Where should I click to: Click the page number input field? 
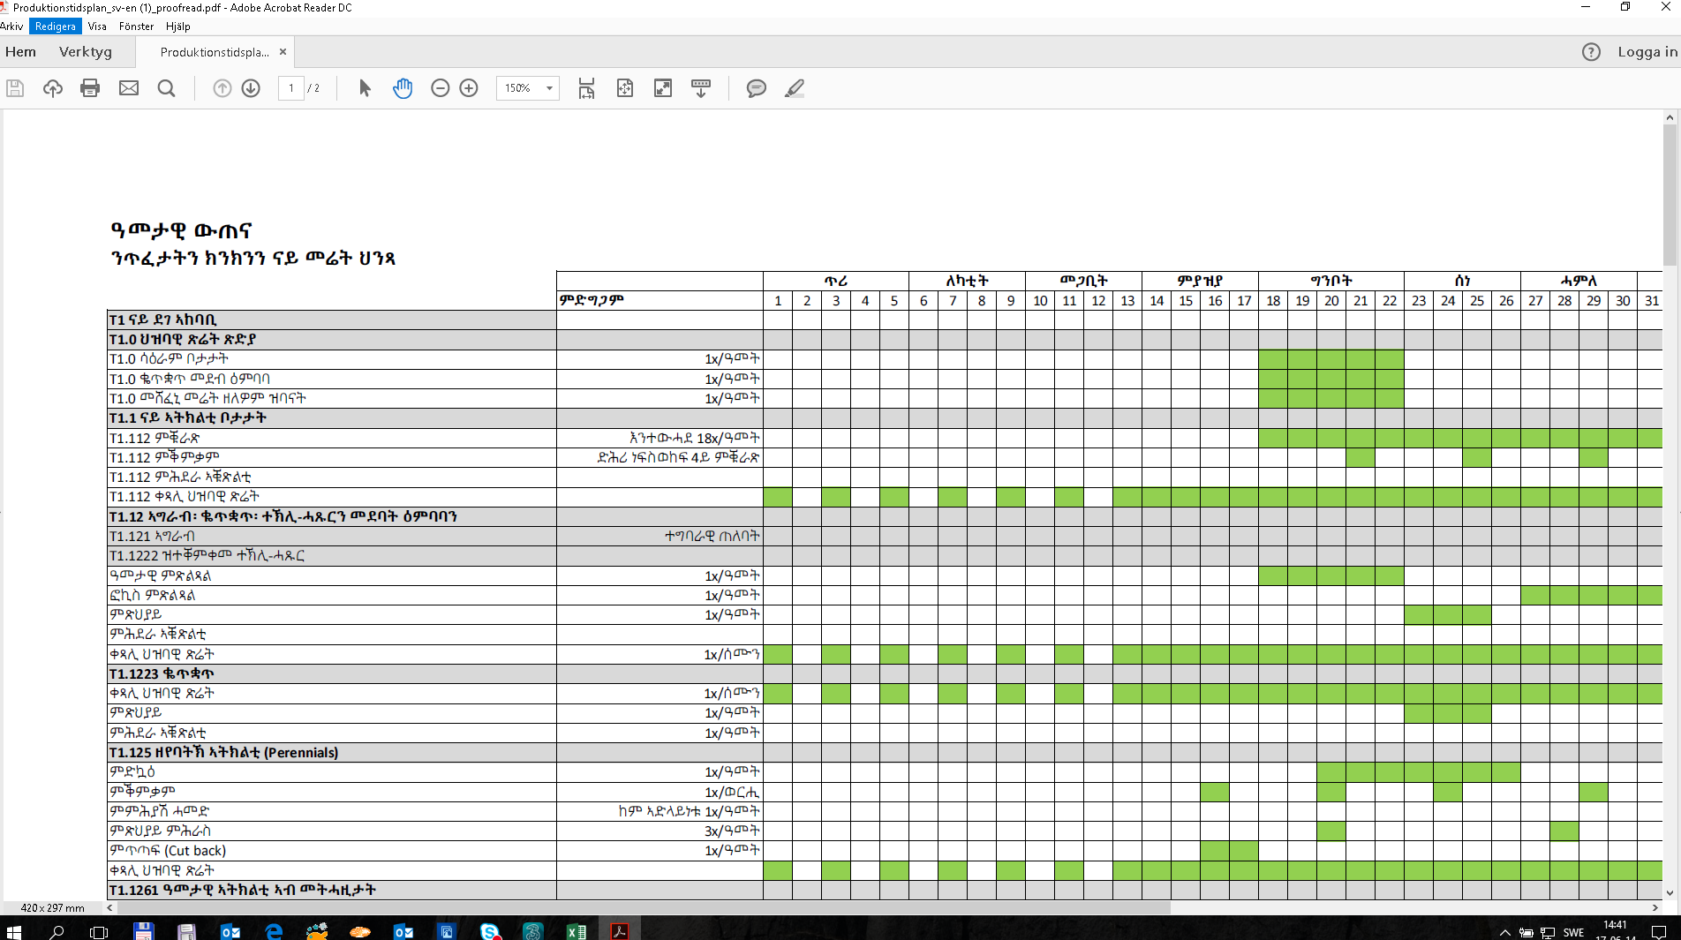tap(291, 88)
